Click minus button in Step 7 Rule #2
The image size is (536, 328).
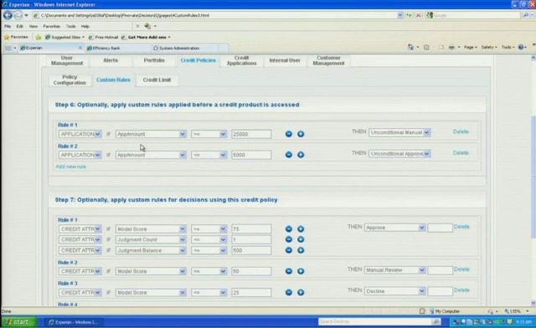289,271
